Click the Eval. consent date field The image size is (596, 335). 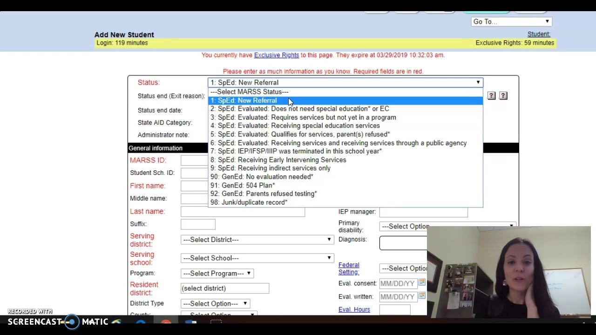coord(398,283)
